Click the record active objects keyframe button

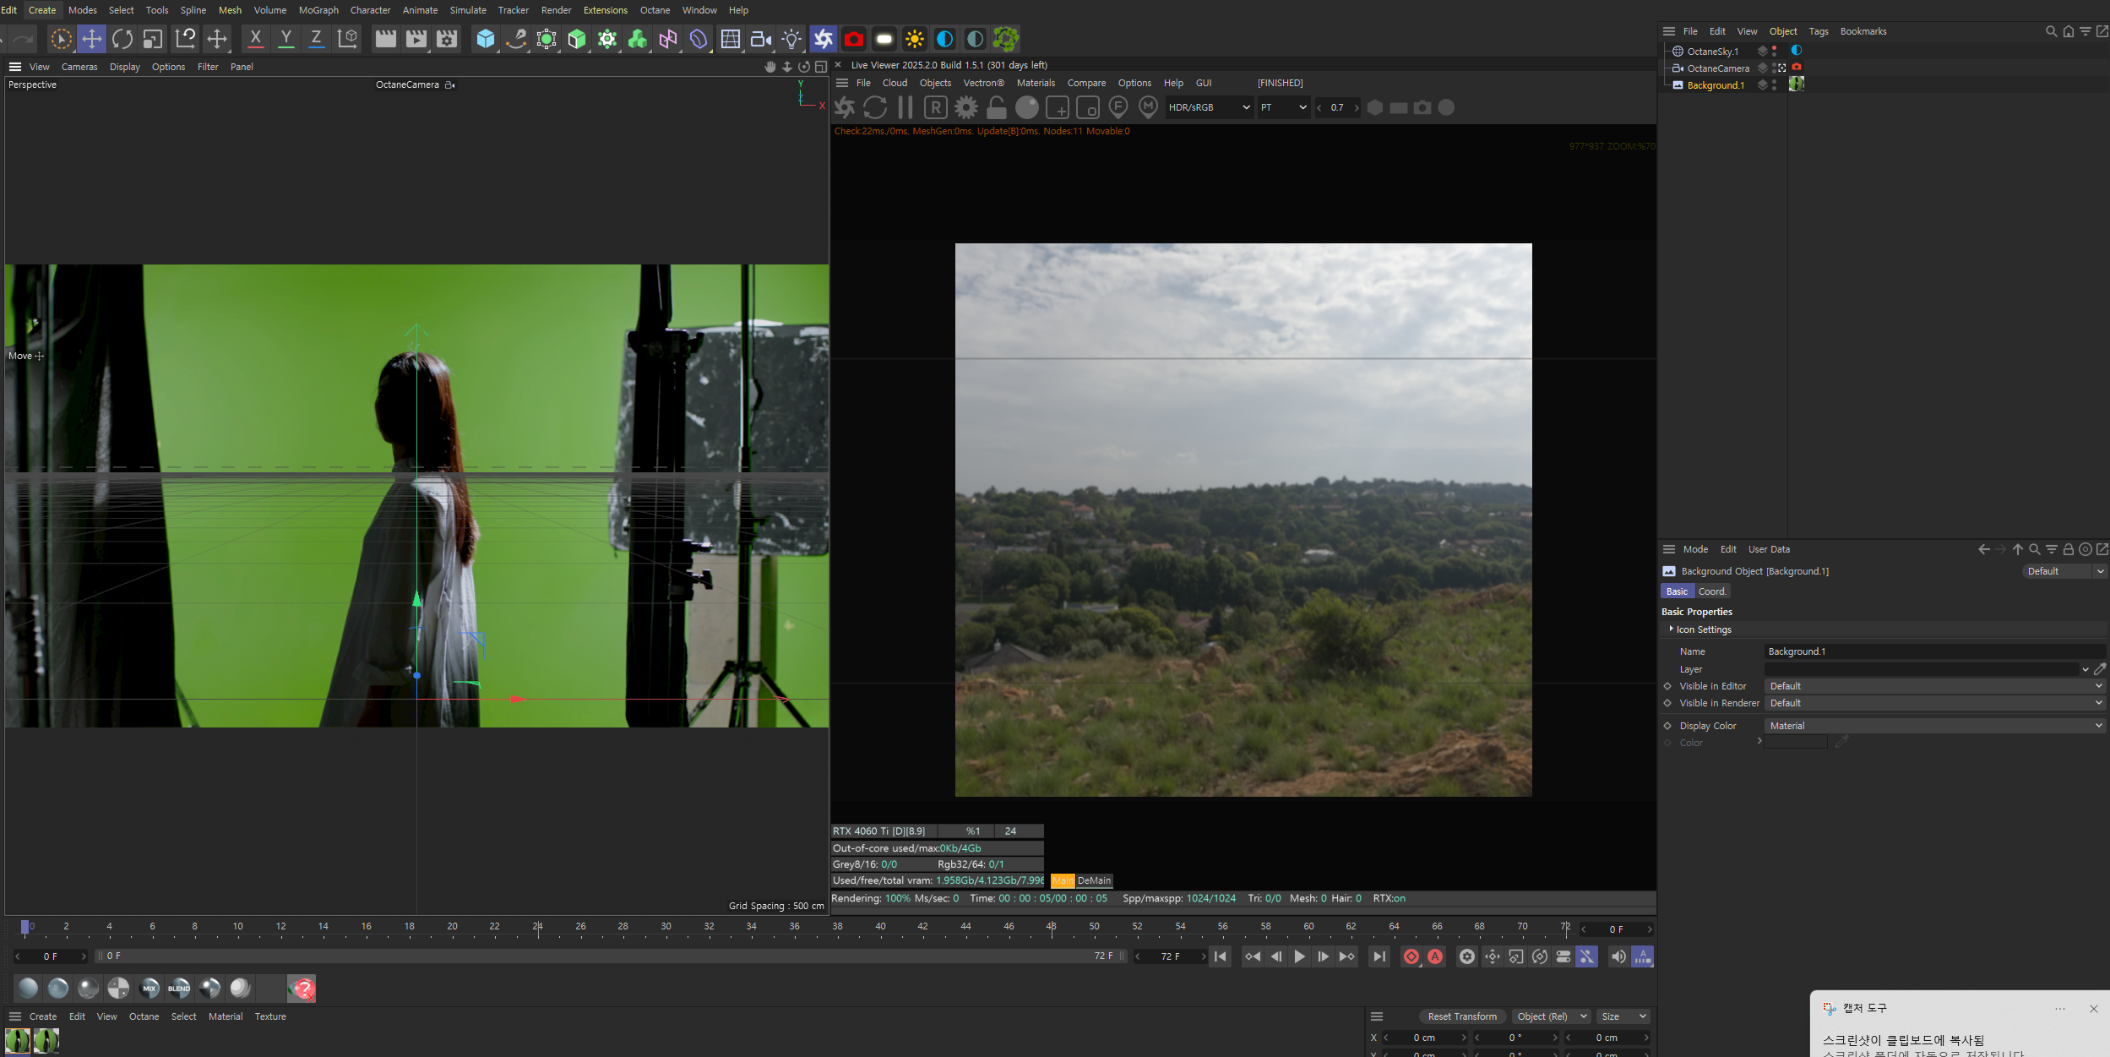coord(1411,956)
